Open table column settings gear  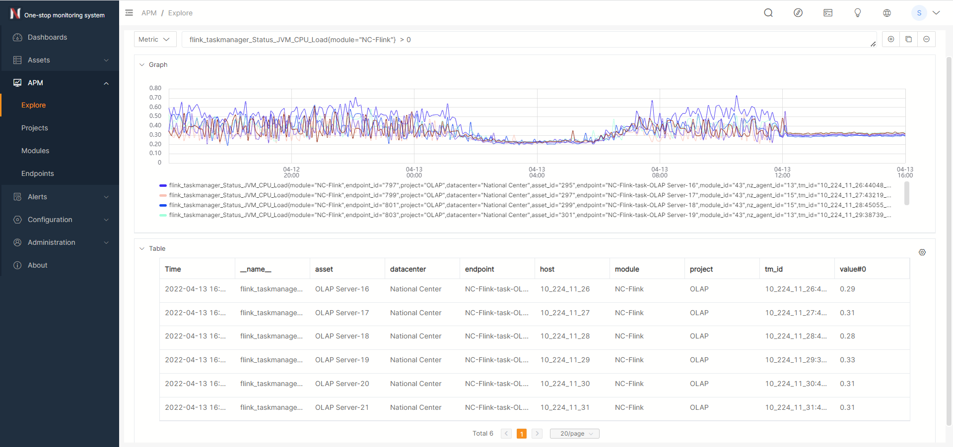(922, 252)
